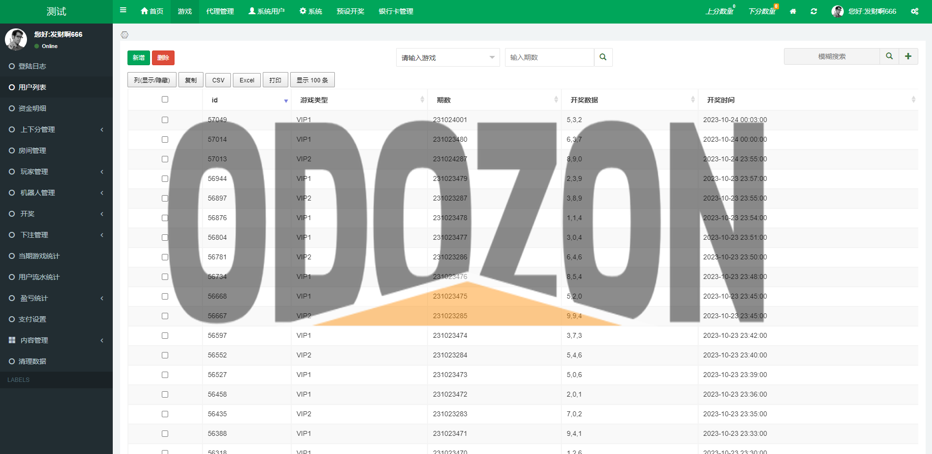Check the checkbox for row id 56527
Screen dimensions: 932x454
click(165, 375)
